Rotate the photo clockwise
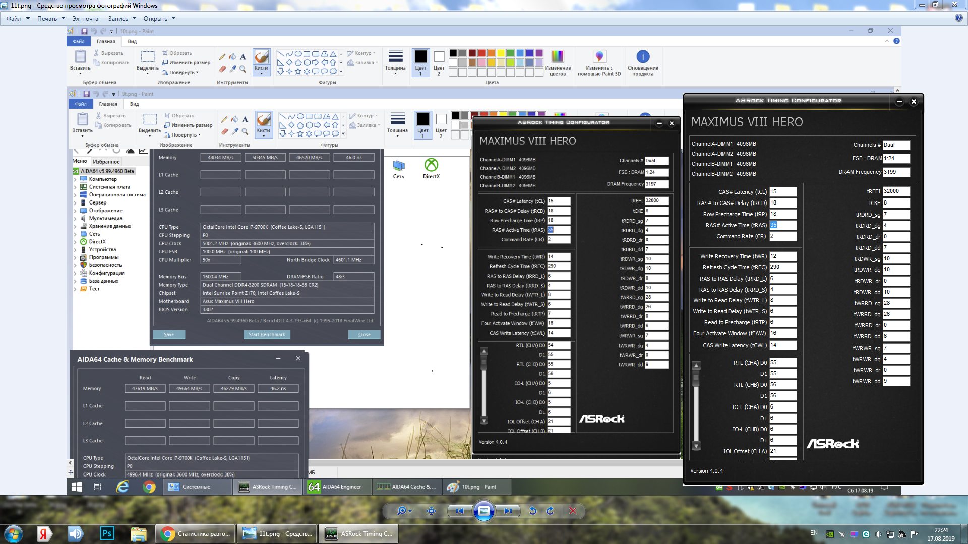Viewport: 968px width, 544px height. pyautogui.click(x=550, y=511)
